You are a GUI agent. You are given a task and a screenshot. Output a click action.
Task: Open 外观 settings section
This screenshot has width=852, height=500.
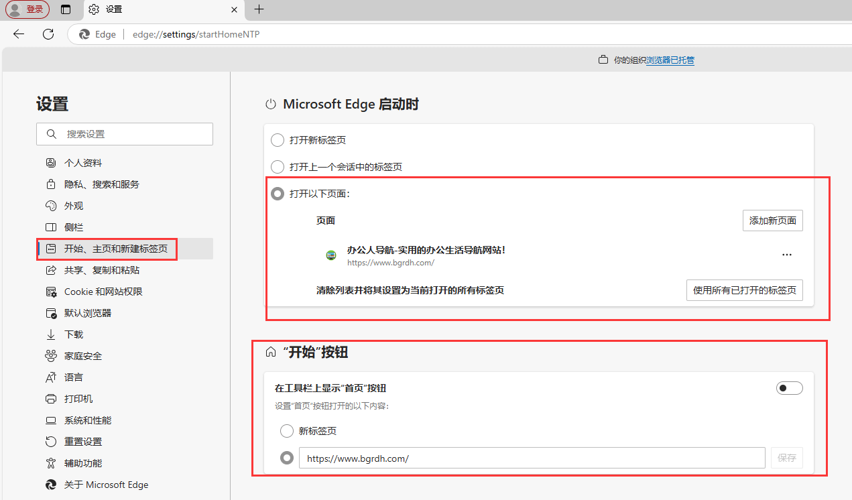(125, 206)
